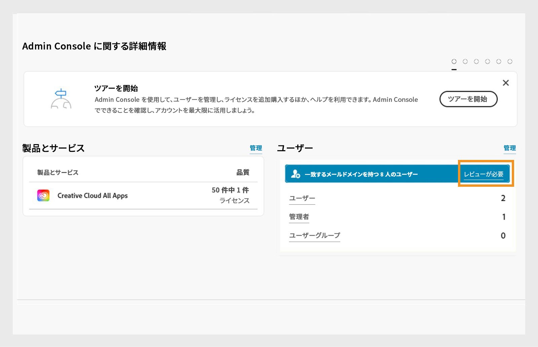The height and width of the screenshot is (347, 538).
Task: Click the user group count value 0
Action: [x=503, y=235]
